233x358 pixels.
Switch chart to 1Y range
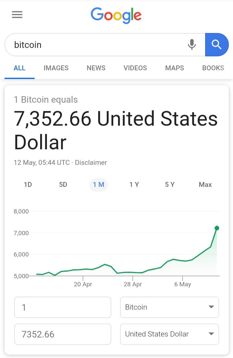(x=134, y=185)
